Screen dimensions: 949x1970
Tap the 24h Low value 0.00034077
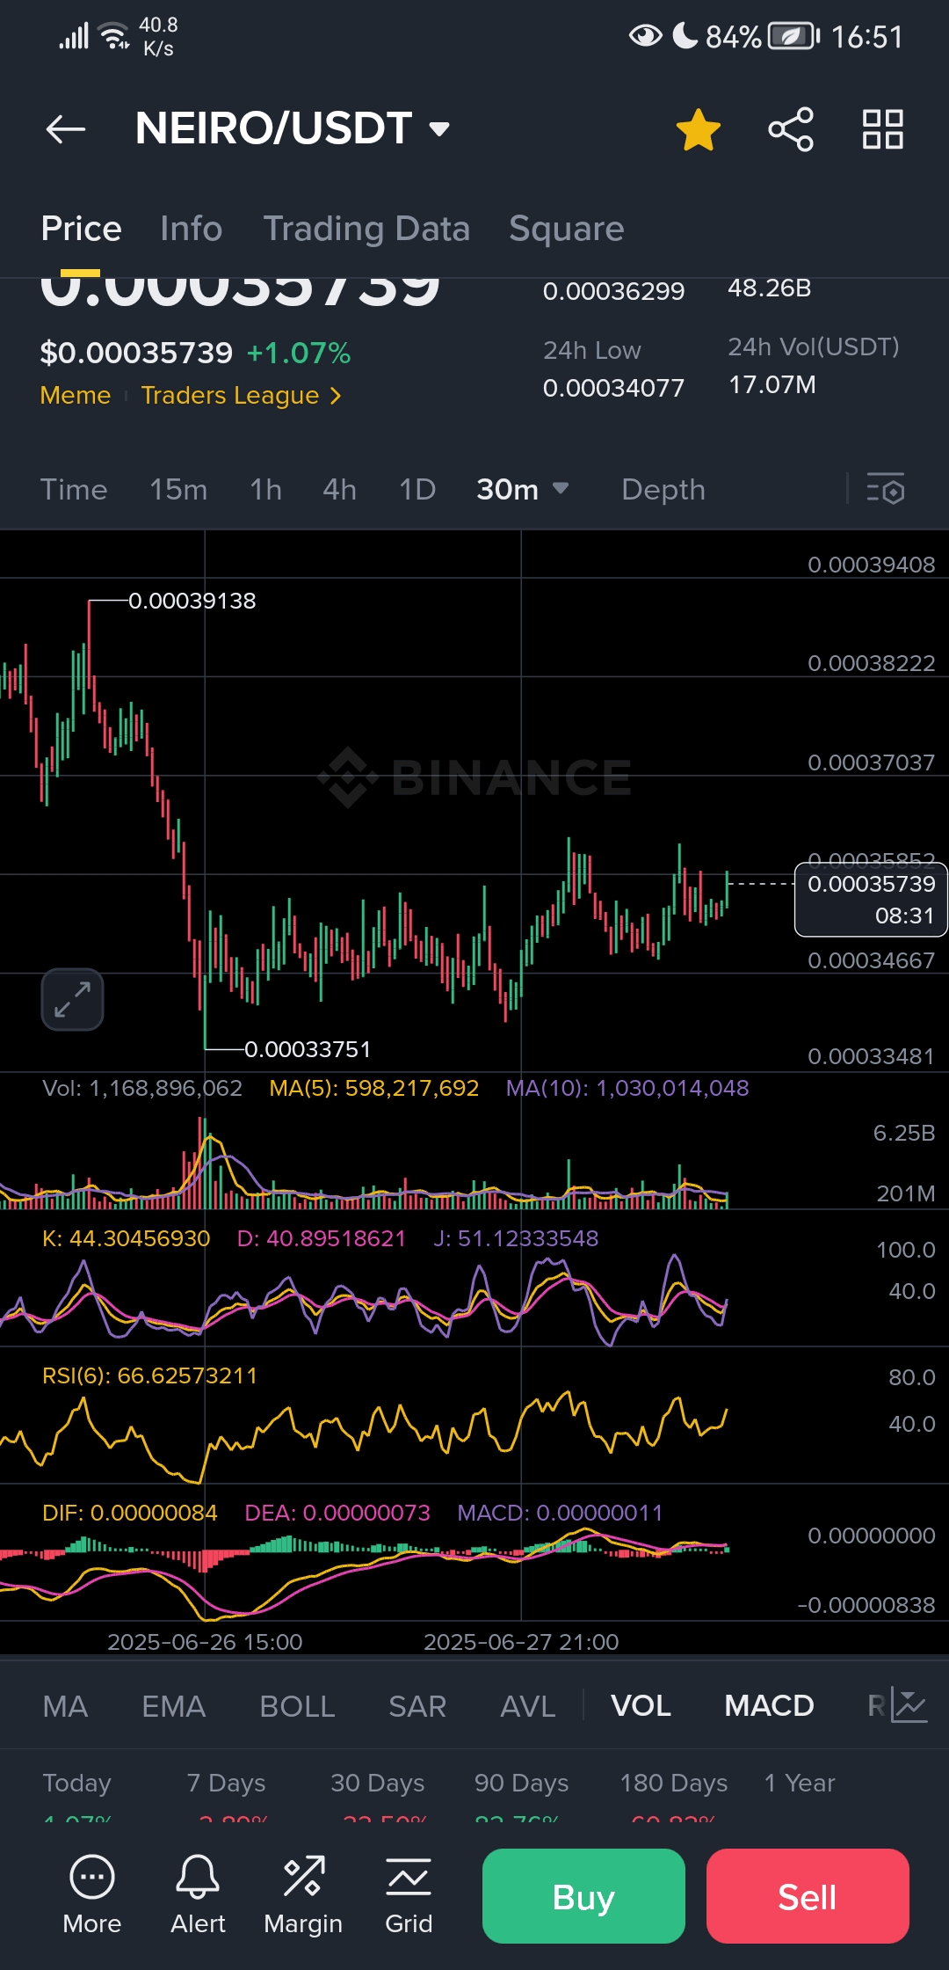pyautogui.click(x=613, y=388)
